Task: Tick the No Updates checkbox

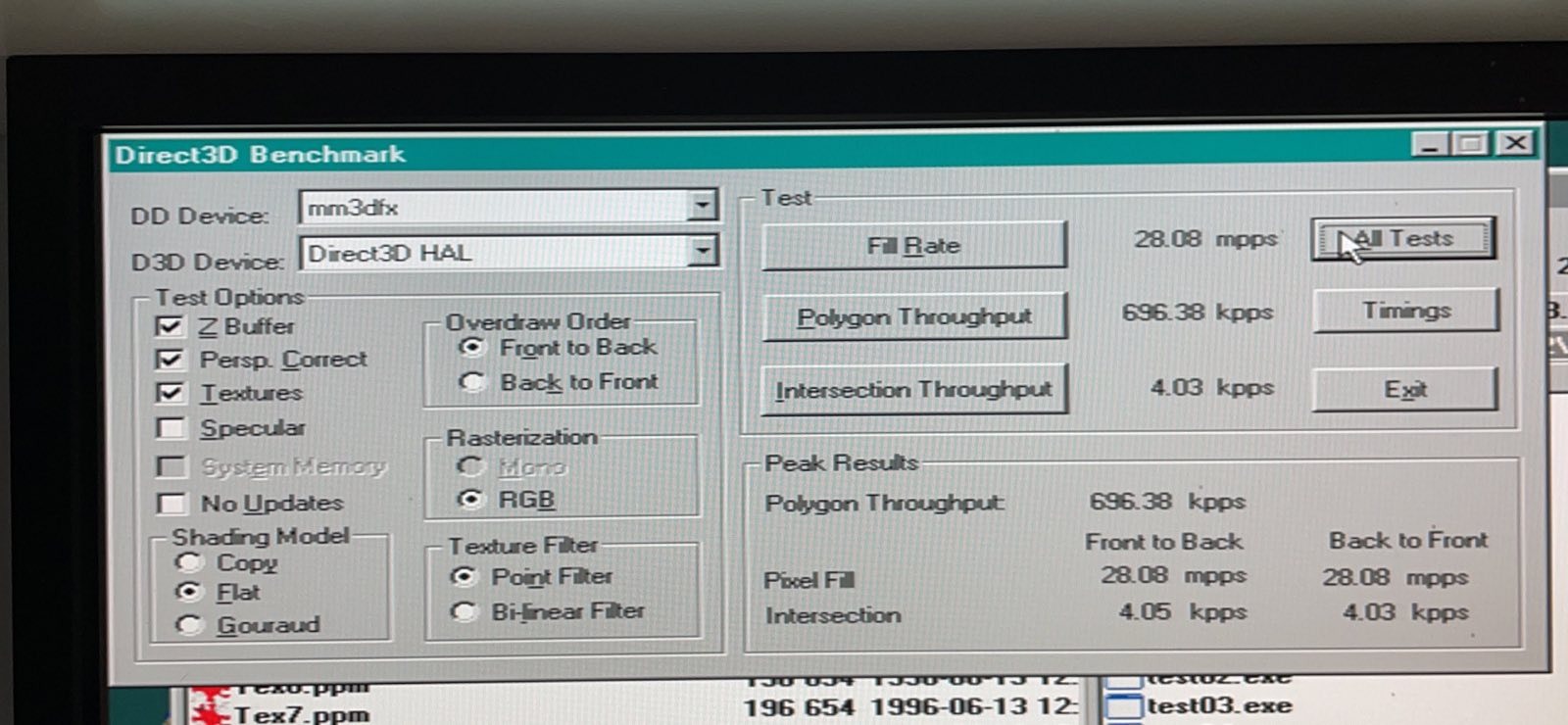Action: tap(171, 504)
